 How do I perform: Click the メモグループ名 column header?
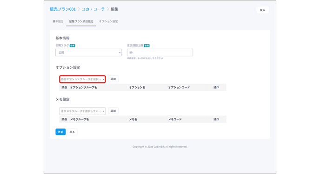point(80,119)
